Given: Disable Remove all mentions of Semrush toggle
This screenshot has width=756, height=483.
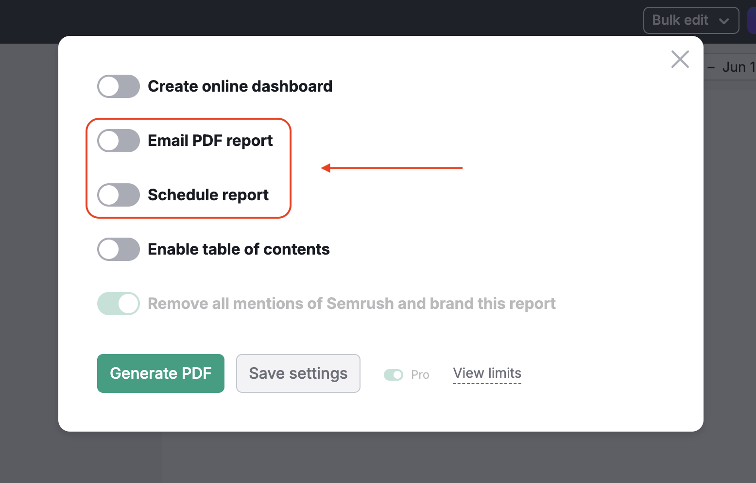Looking at the screenshot, I should click(x=118, y=304).
